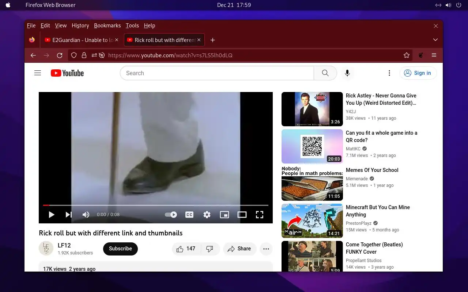Open Come Together (Beatles) FUNKY Cover
This screenshot has height=292, width=468.
point(374,248)
